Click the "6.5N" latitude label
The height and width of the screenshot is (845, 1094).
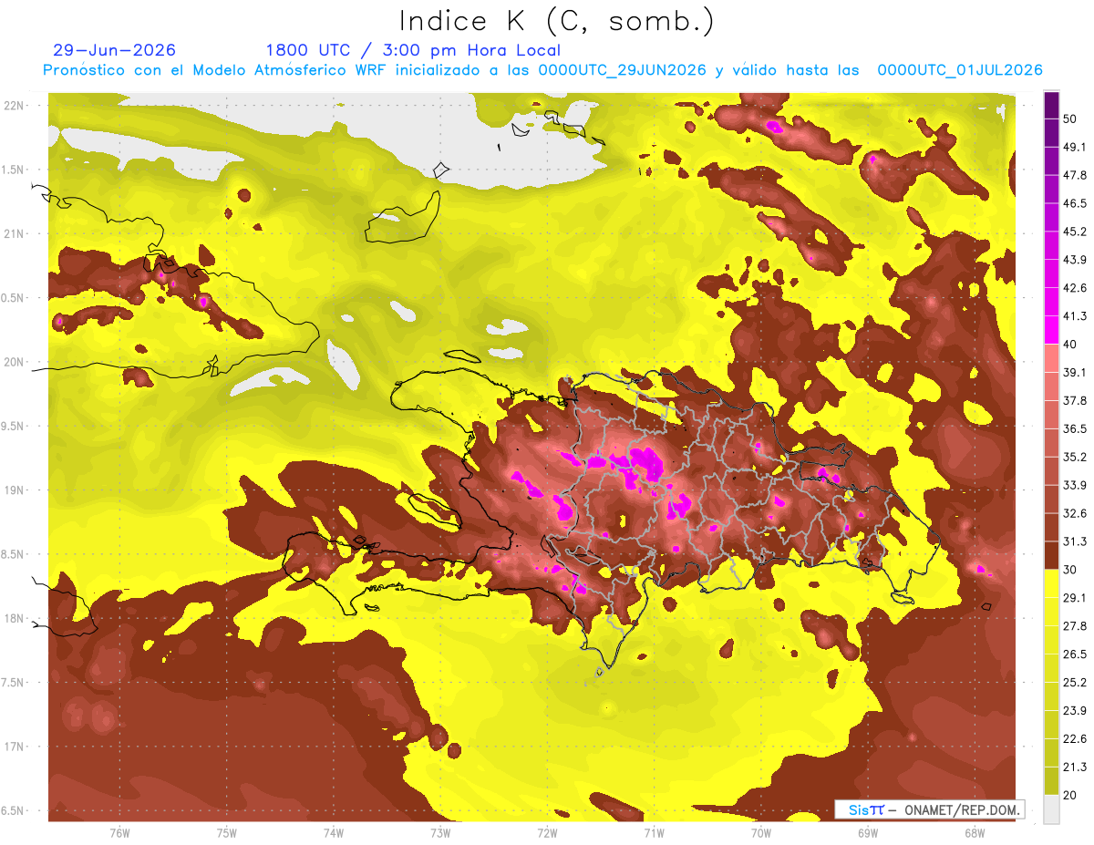point(14,810)
